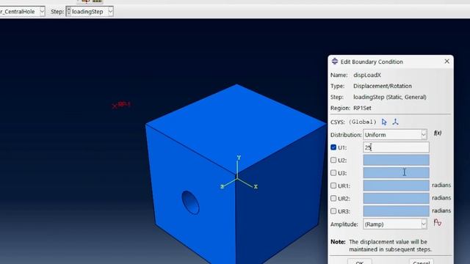Click the circular hole on the cube
470x264 pixels.
190,202
